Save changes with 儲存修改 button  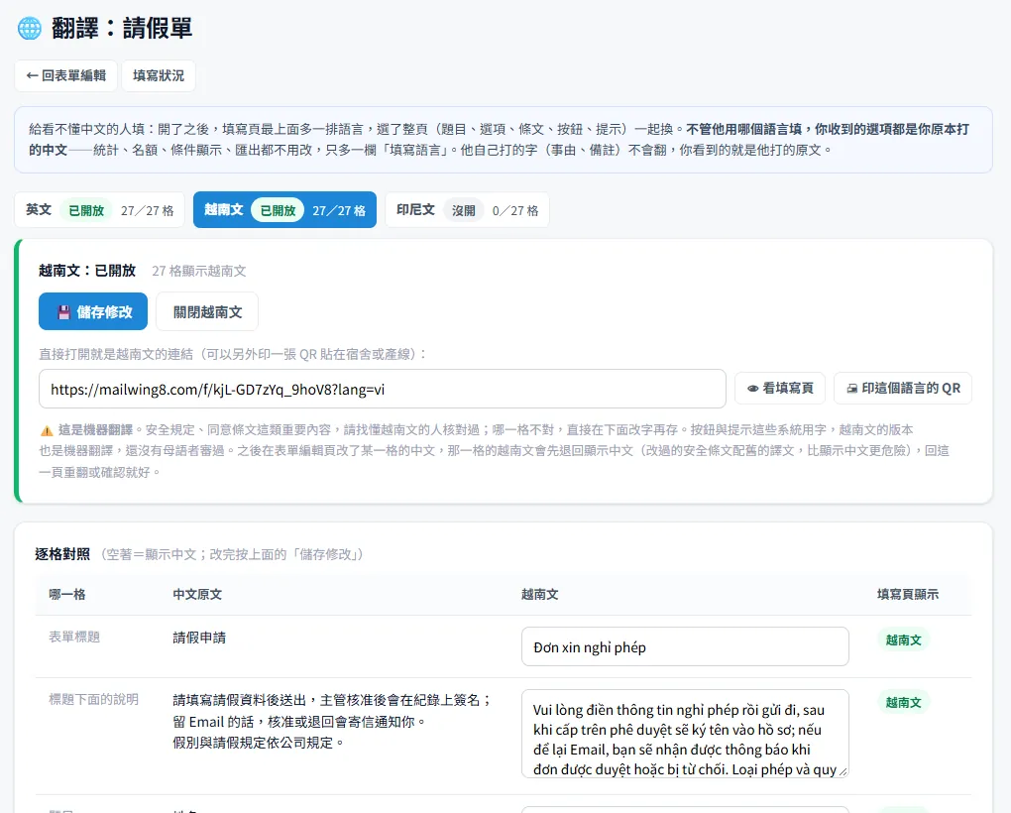pos(93,312)
